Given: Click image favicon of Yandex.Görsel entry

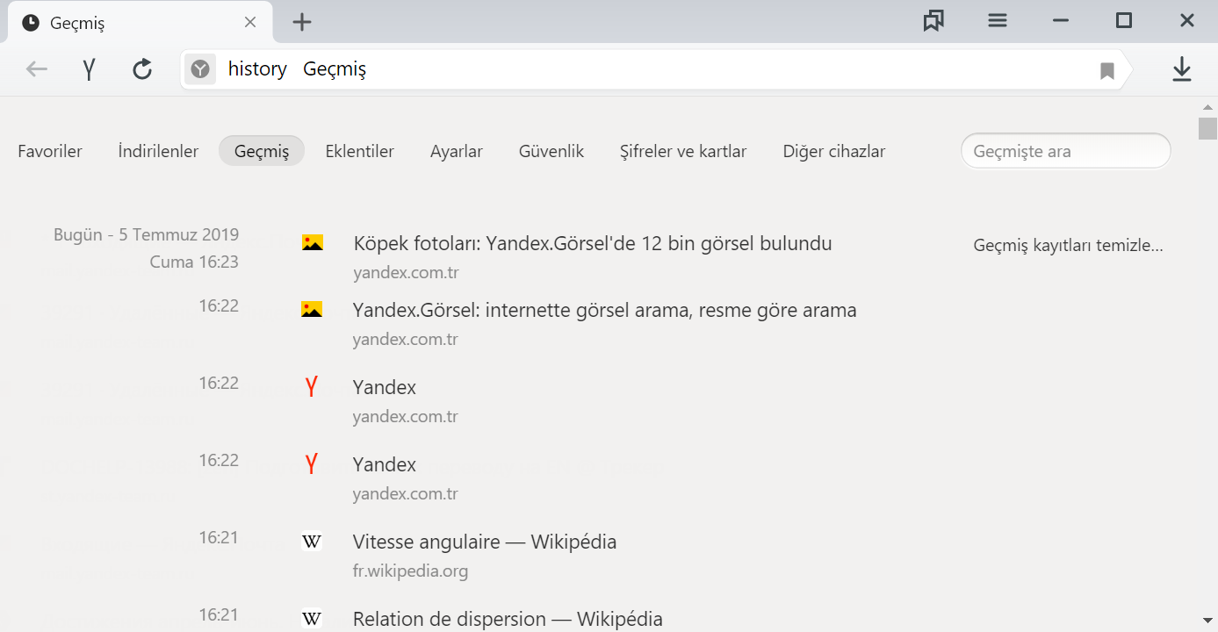Looking at the screenshot, I should pyautogui.click(x=312, y=310).
